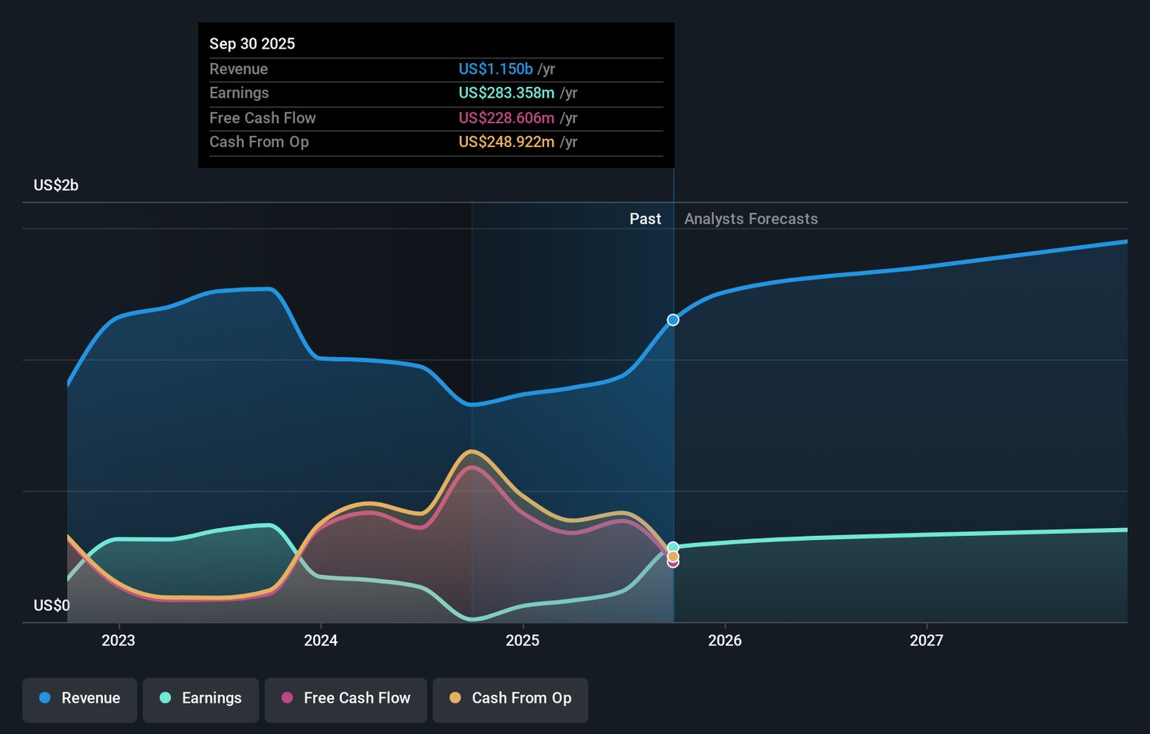Click the Sep 30 2025 tooltip date
This screenshot has width=1150, height=734.
pos(252,44)
